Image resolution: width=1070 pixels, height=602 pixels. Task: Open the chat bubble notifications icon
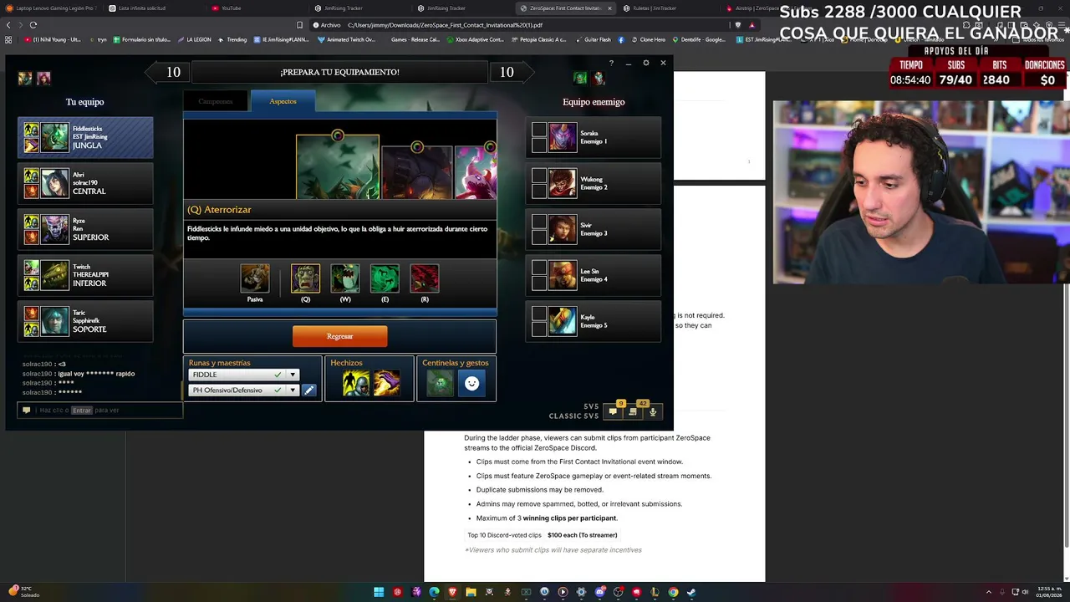click(613, 411)
